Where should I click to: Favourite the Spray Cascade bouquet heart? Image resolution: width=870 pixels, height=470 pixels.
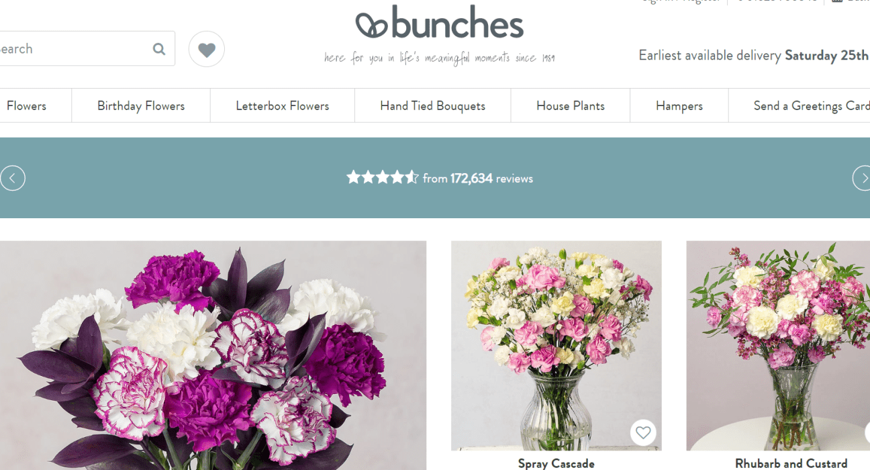point(643,432)
